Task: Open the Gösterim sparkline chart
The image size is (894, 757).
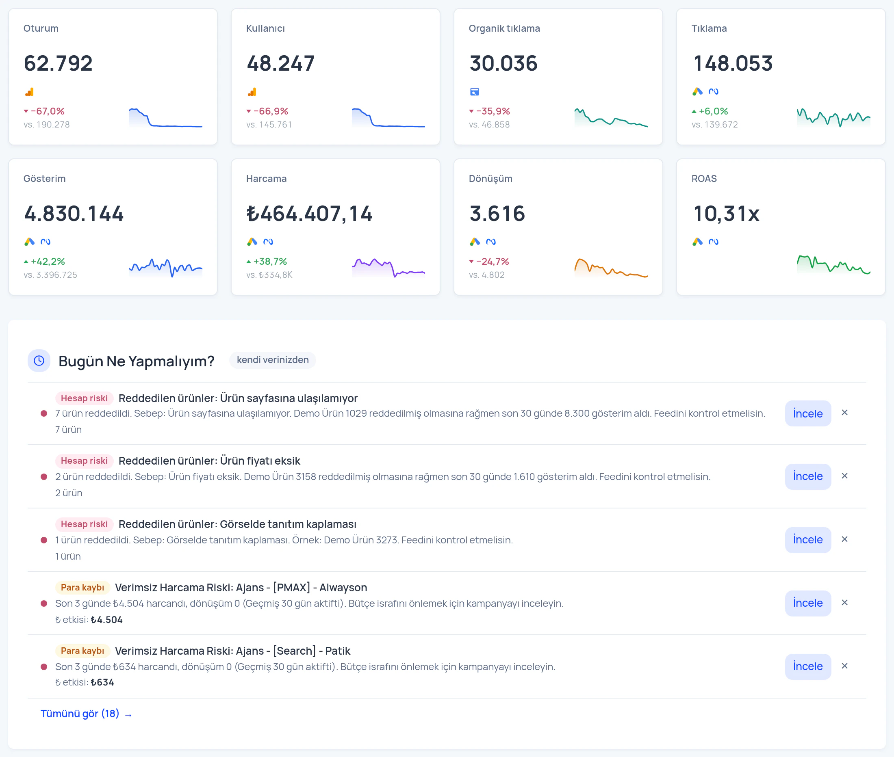Action: 166,268
